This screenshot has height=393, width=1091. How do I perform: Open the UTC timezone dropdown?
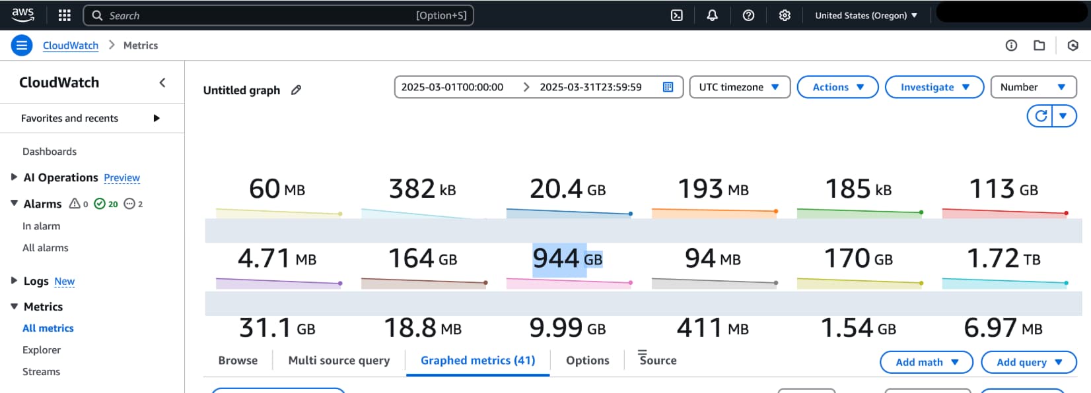pyautogui.click(x=740, y=87)
